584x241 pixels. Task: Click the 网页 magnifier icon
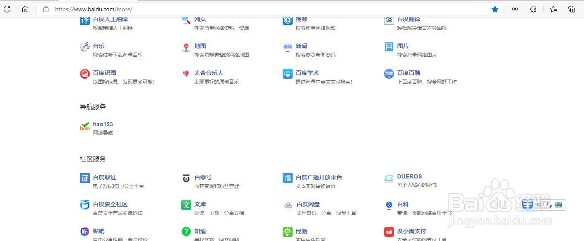click(186, 20)
